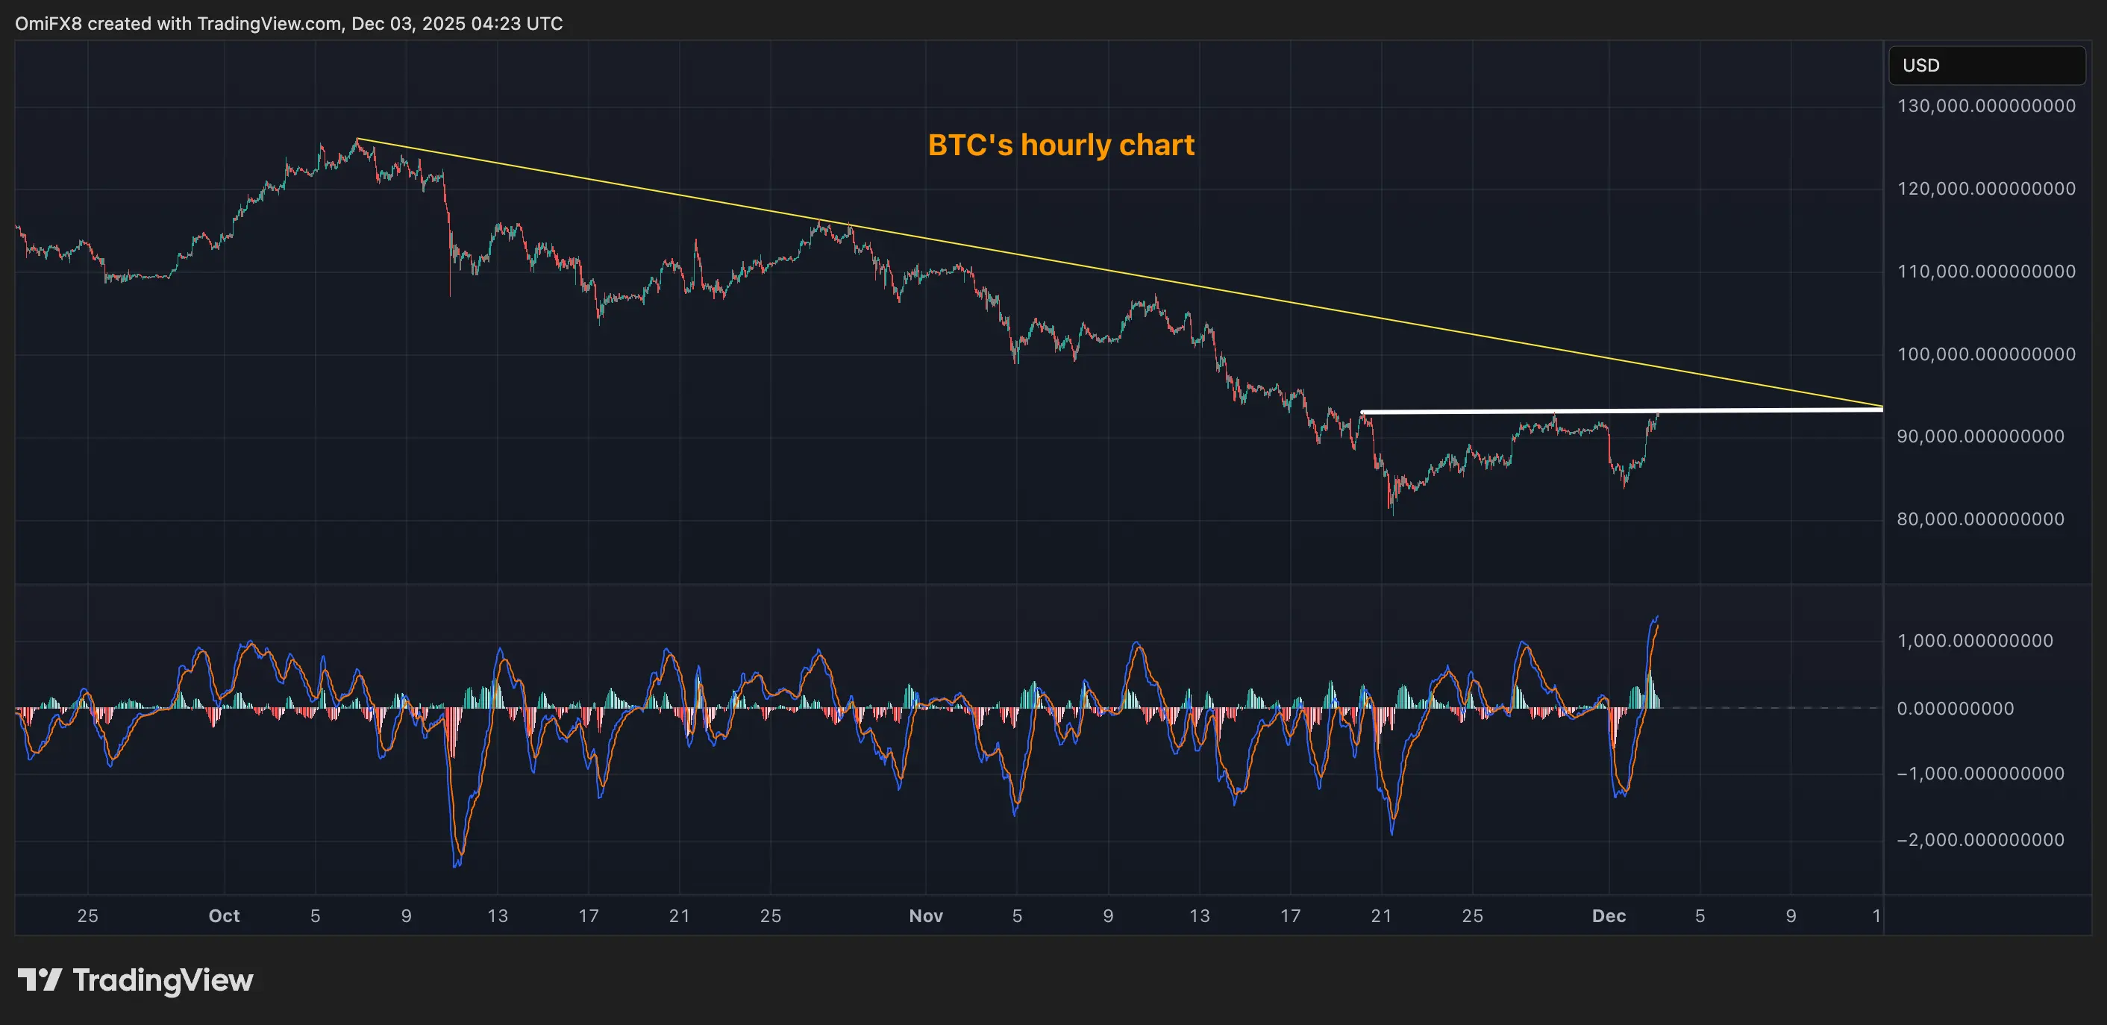Click the Oct label on the time axis
2107x1025 pixels.
[x=224, y=915]
